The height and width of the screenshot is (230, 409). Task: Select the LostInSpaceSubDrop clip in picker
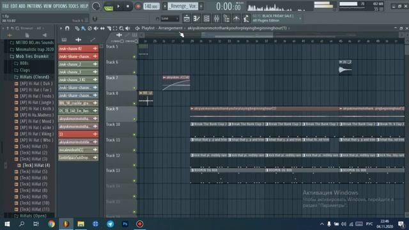click(78, 158)
